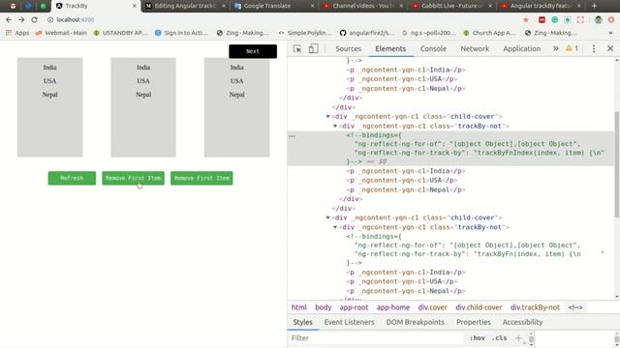Toggle the .cls class editor
The height and width of the screenshot is (348, 620).
(x=500, y=337)
